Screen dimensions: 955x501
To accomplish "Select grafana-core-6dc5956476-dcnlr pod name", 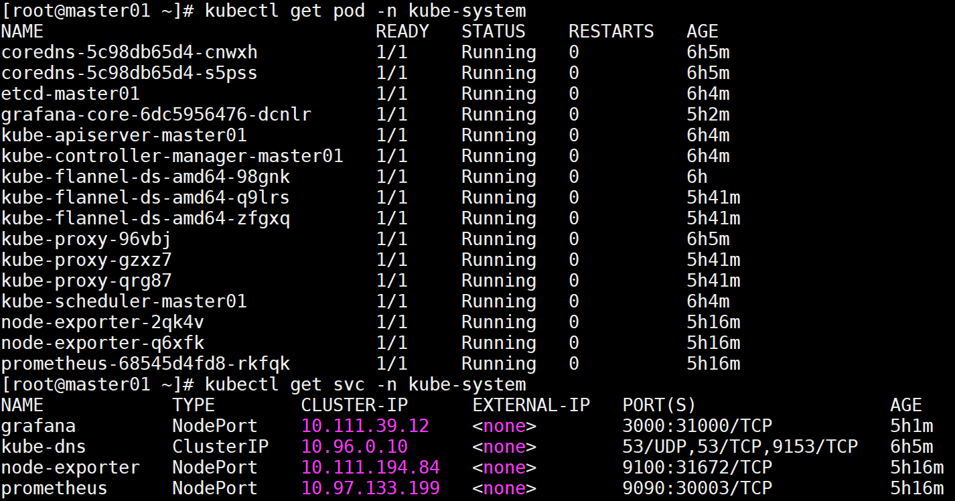I will 156,115.
